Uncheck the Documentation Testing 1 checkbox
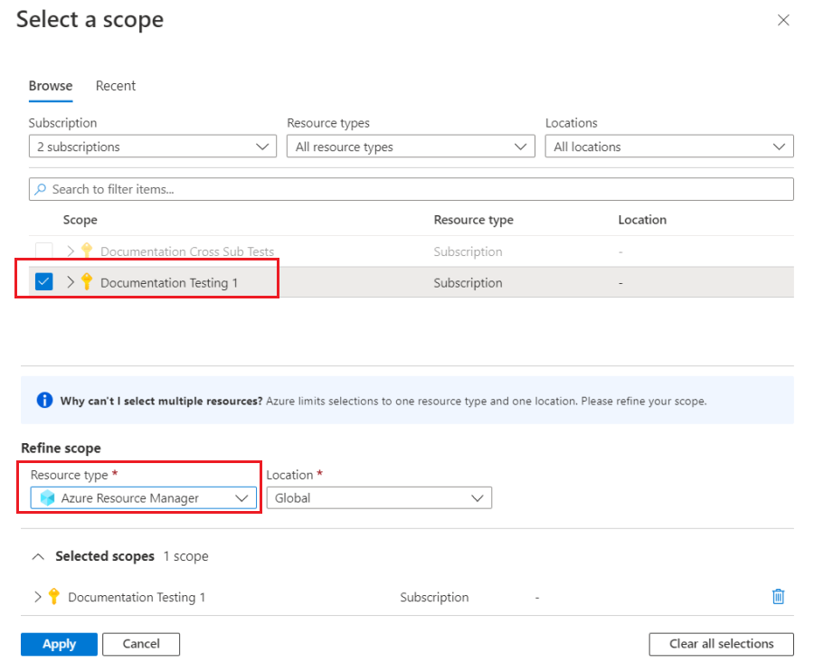Viewport: 814px width, 672px height. (43, 282)
